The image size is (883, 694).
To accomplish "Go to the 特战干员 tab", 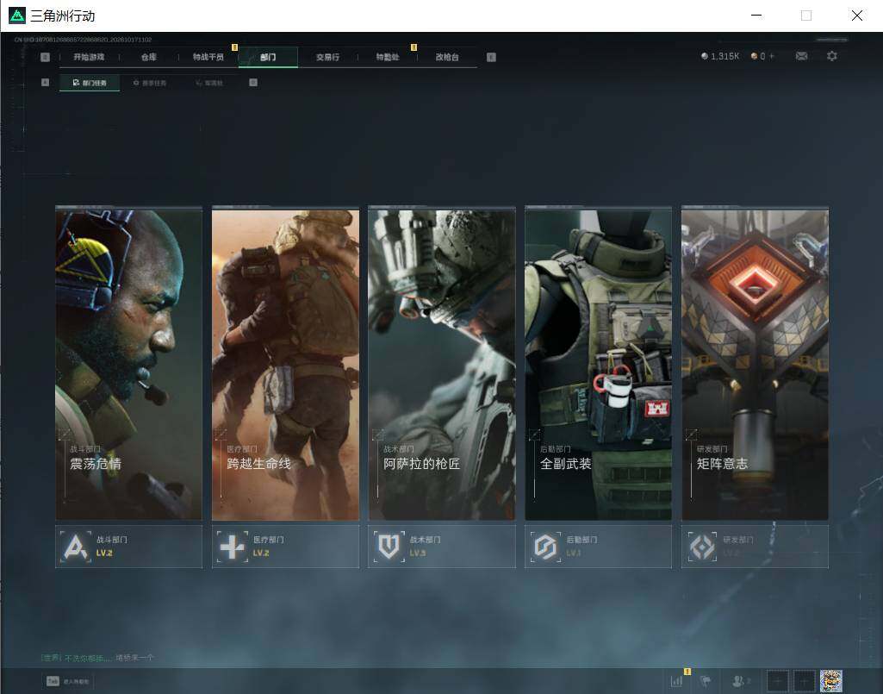I will (x=208, y=57).
